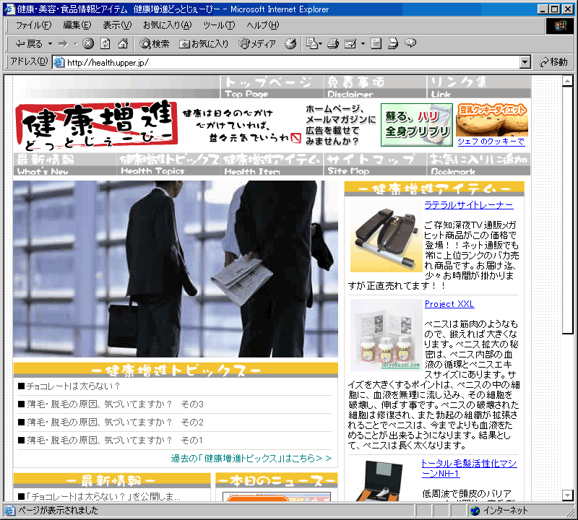Click the supplement bottles product image
The image size is (578, 520).
pyautogui.click(x=386, y=334)
